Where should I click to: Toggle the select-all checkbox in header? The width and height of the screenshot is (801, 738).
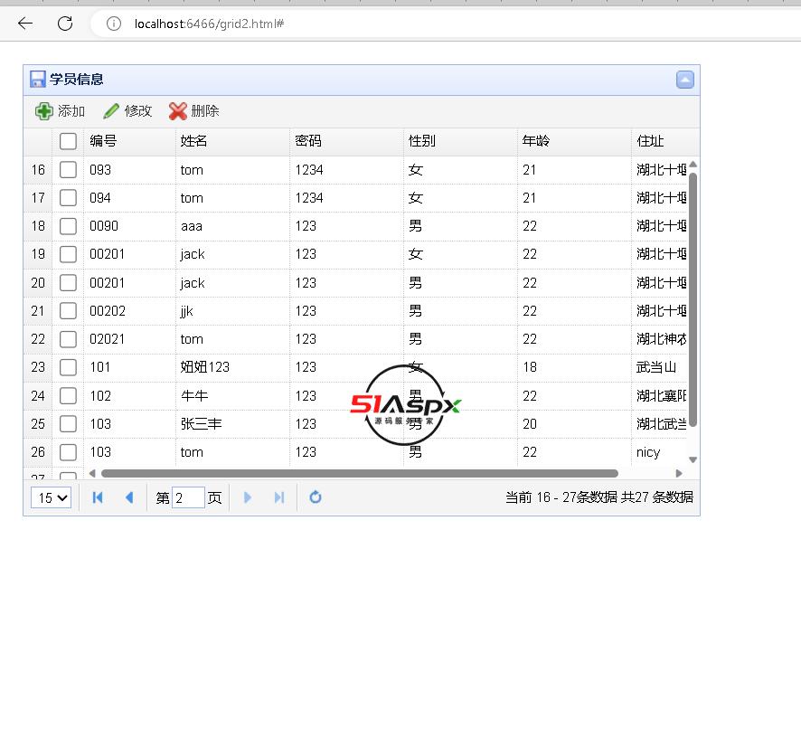pyautogui.click(x=68, y=141)
